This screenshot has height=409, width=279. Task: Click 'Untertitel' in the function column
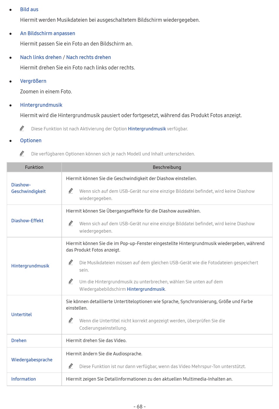21,314
